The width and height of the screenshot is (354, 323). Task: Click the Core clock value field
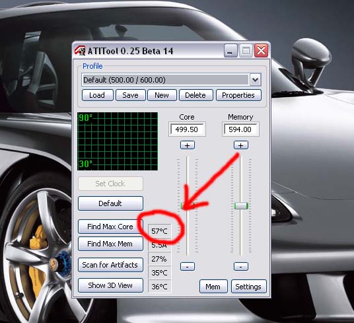tap(187, 129)
